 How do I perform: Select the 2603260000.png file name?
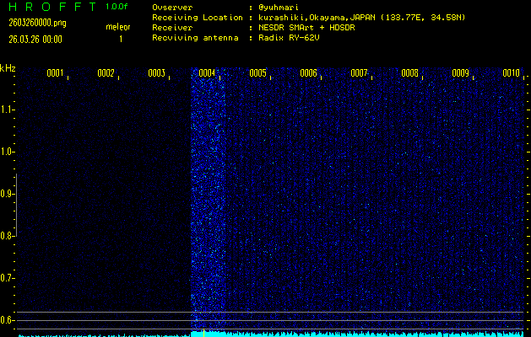pyautogui.click(x=30, y=23)
